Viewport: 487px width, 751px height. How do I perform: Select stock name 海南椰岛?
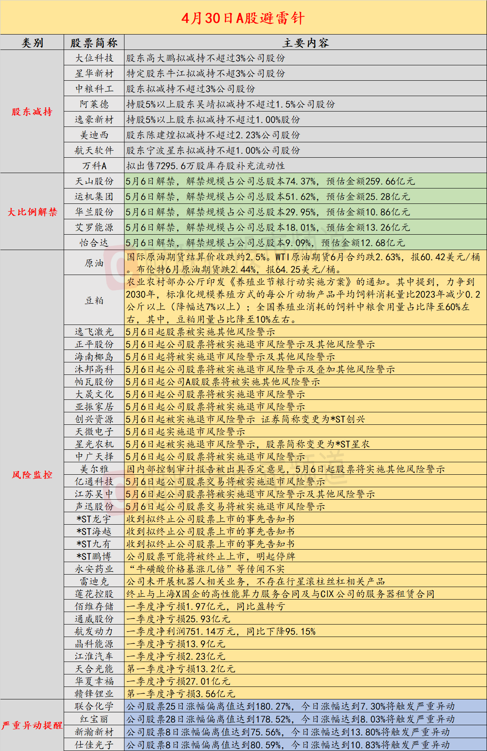tap(94, 357)
